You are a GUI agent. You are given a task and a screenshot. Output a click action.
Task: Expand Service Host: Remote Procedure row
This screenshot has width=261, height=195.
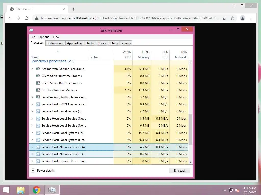[32, 161]
